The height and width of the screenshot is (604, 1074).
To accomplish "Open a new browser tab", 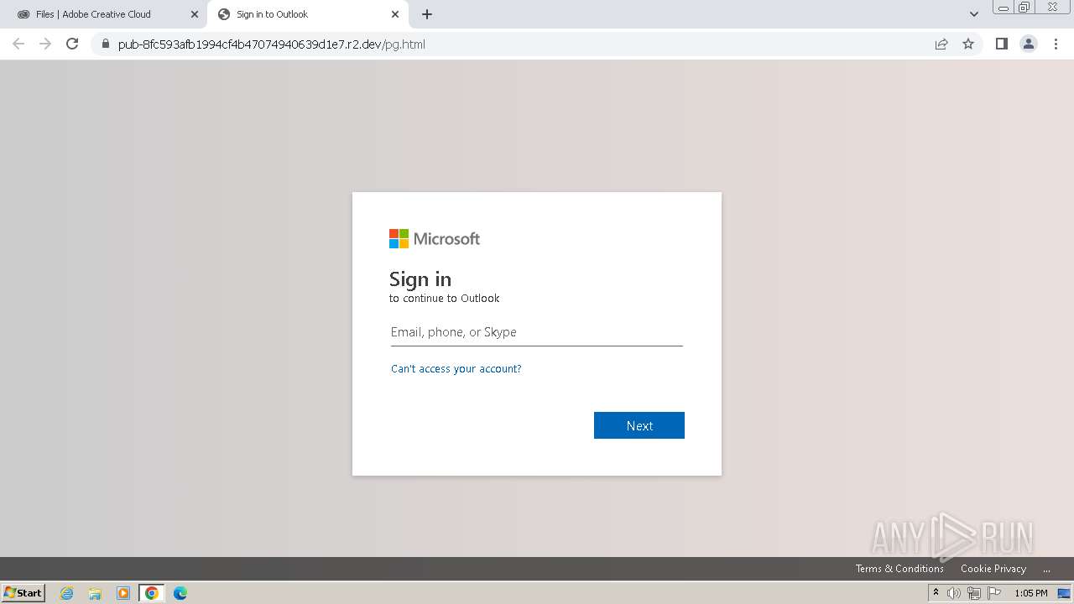I will (x=427, y=14).
